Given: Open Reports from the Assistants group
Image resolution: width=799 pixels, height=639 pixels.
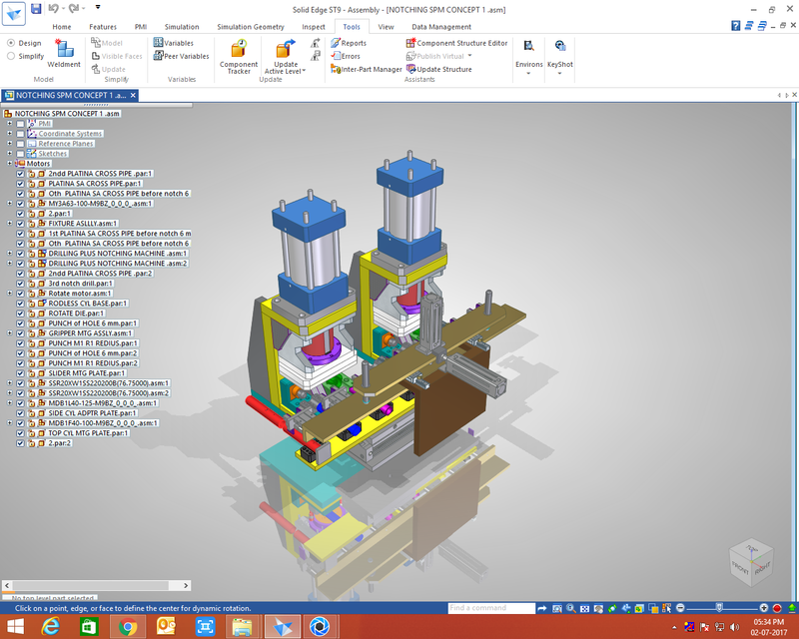Looking at the screenshot, I should click(350, 43).
